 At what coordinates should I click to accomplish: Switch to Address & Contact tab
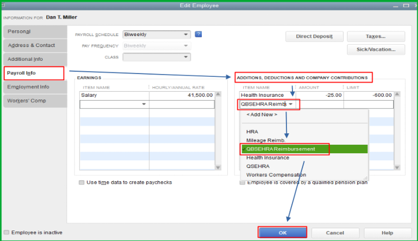point(35,45)
